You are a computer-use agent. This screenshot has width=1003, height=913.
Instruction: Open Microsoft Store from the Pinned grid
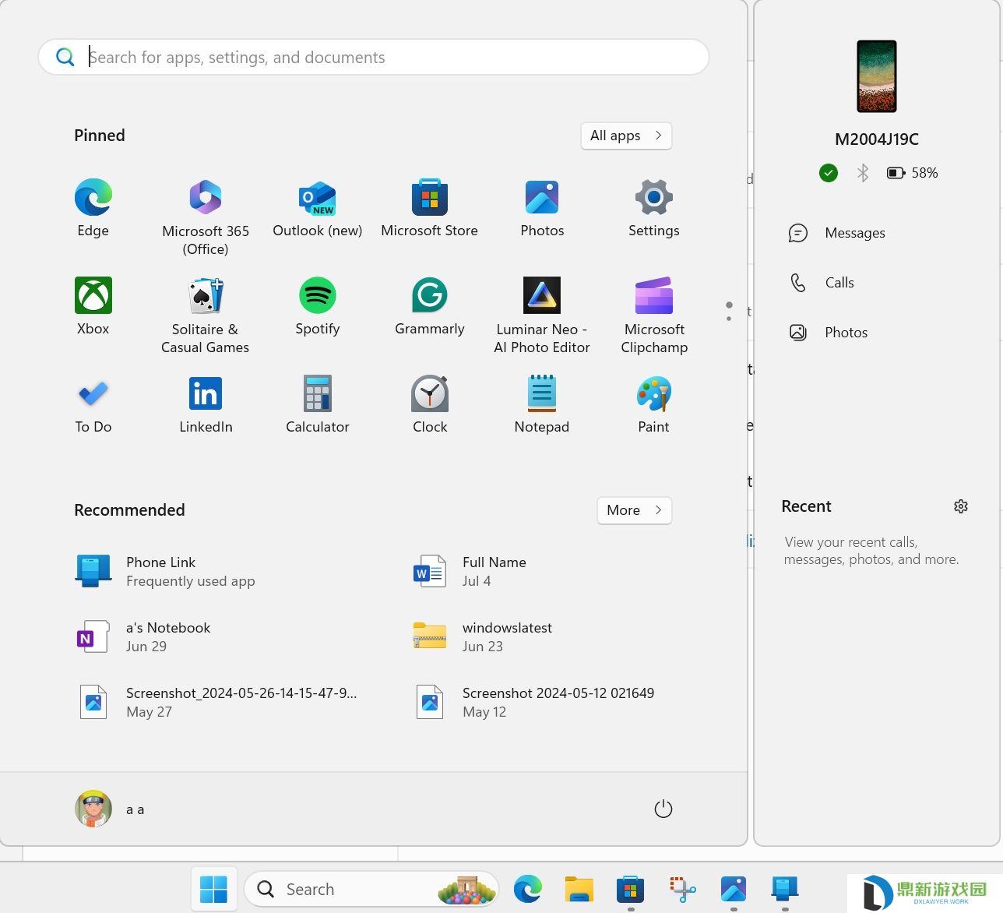[430, 208]
